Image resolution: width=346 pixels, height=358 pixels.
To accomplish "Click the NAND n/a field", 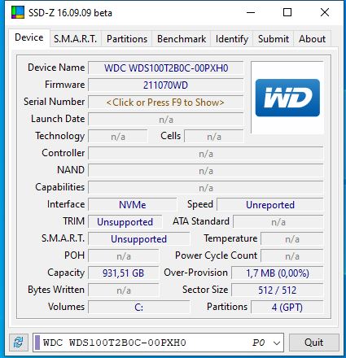I will pyautogui.click(x=206, y=171).
